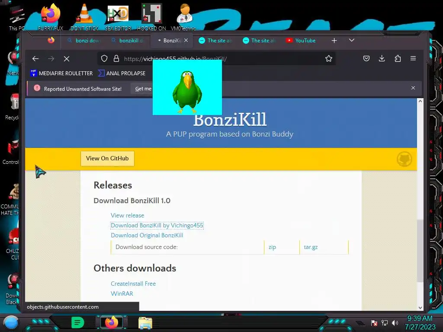Click the 'Releases' heading text
443x332 pixels.
pyautogui.click(x=113, y=185)
